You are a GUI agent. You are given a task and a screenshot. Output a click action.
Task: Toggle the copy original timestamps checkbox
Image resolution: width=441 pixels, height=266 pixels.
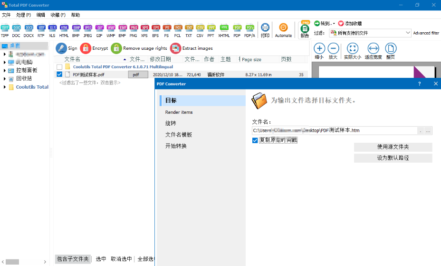[x=255, y=140]
